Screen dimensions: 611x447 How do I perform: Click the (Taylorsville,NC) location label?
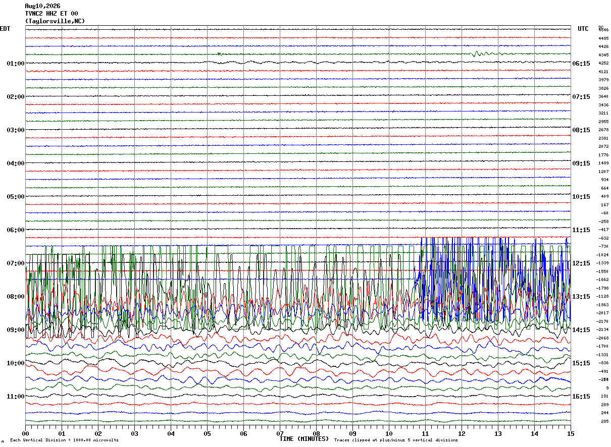click(x=55, y=21)
